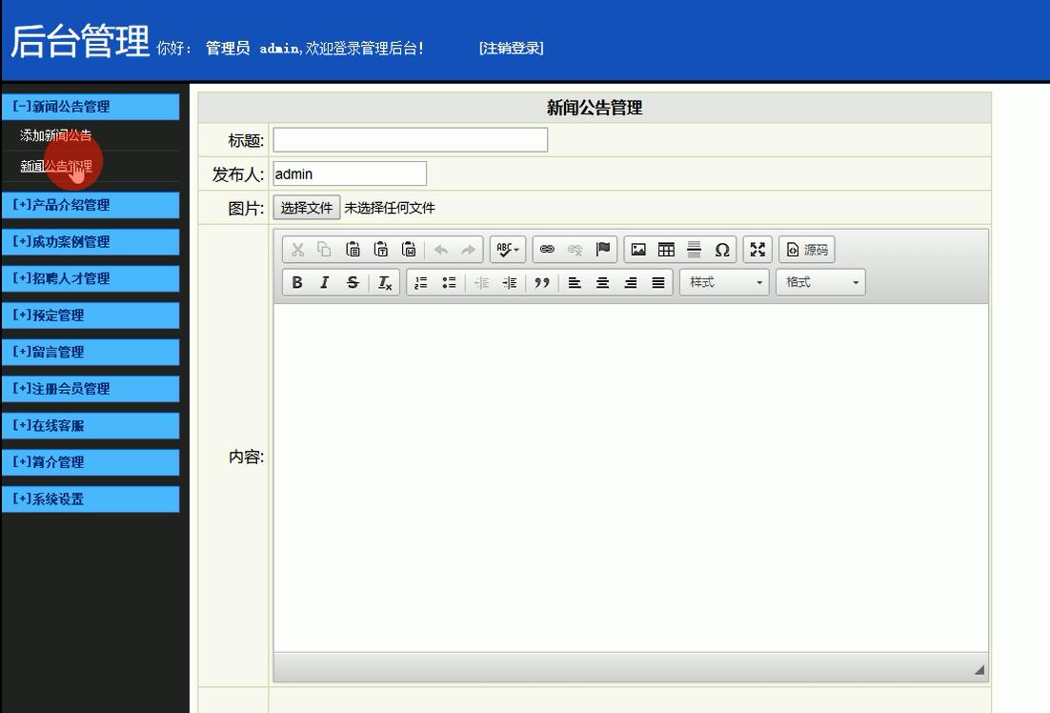Grab the editor resize handle corner
Screen dimensions: 1050x713
[x=979, y=669]
